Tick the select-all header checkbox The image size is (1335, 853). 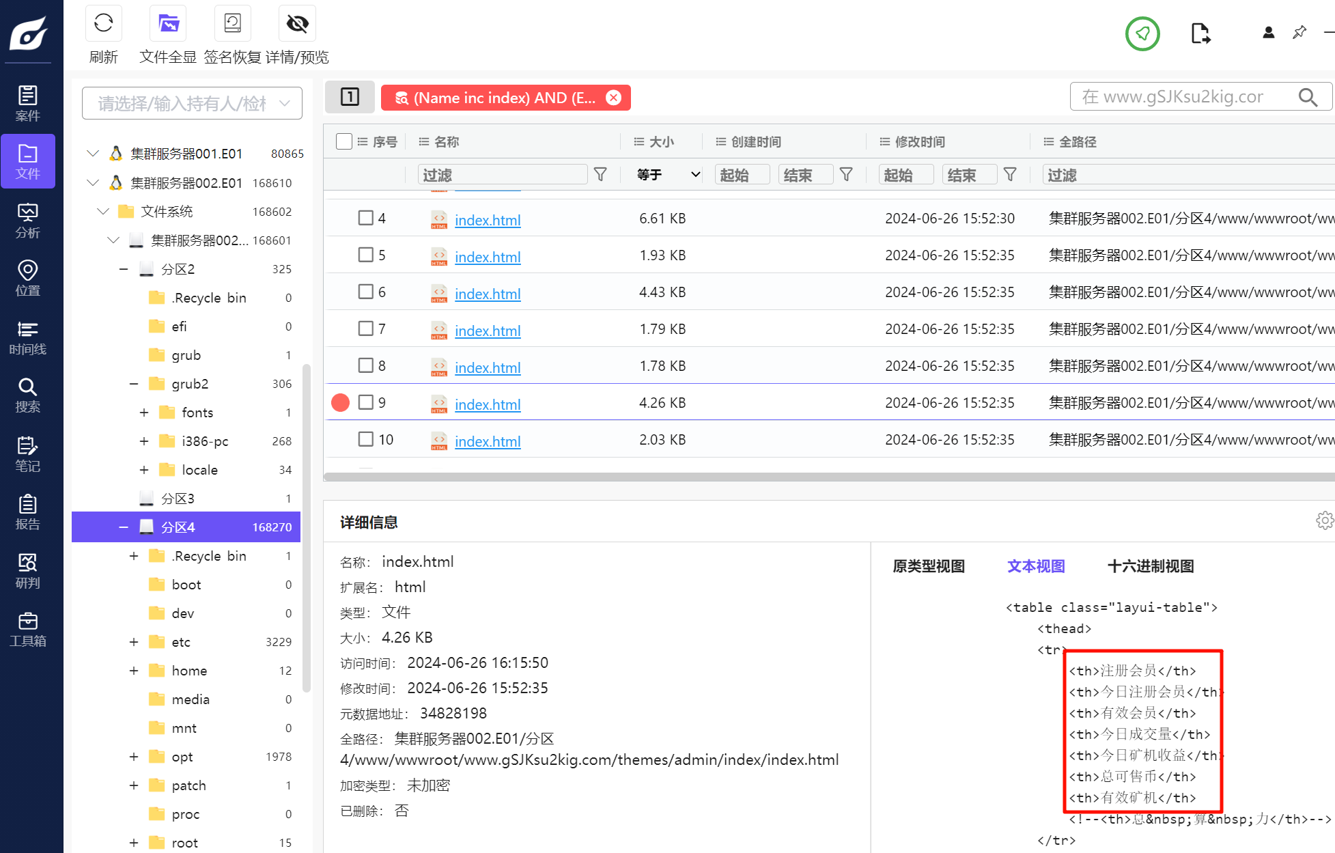pos(344,141)
